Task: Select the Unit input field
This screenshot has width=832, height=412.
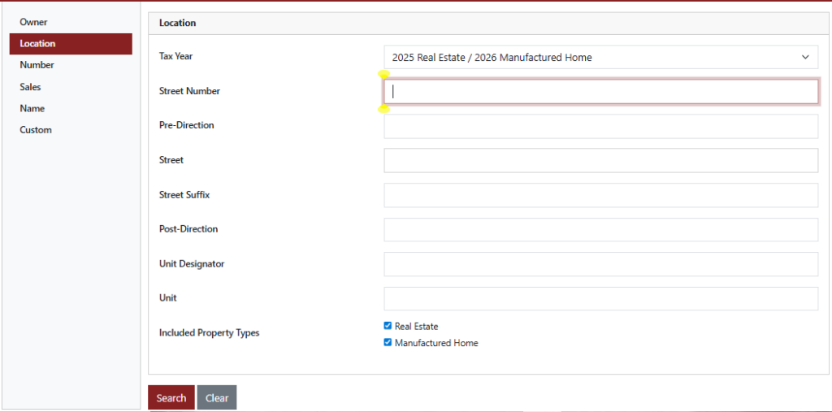Action: [x=600, y=298]
